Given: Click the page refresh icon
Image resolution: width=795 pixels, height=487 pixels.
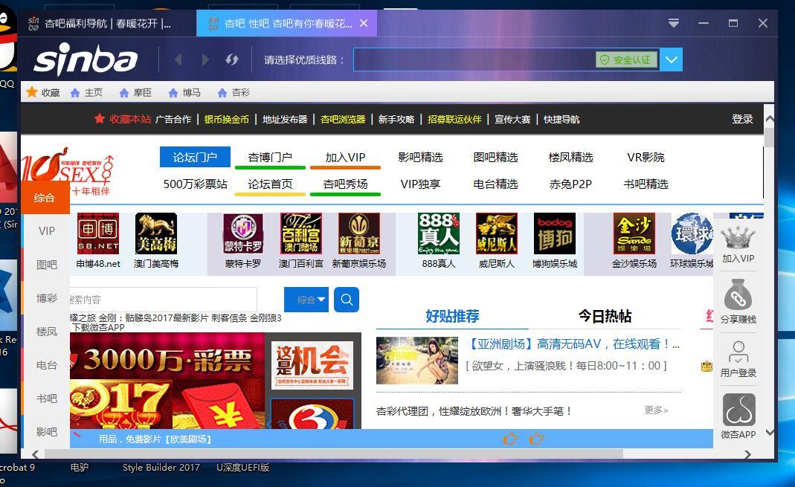Looking at the screenshot, I should [233, 59].
